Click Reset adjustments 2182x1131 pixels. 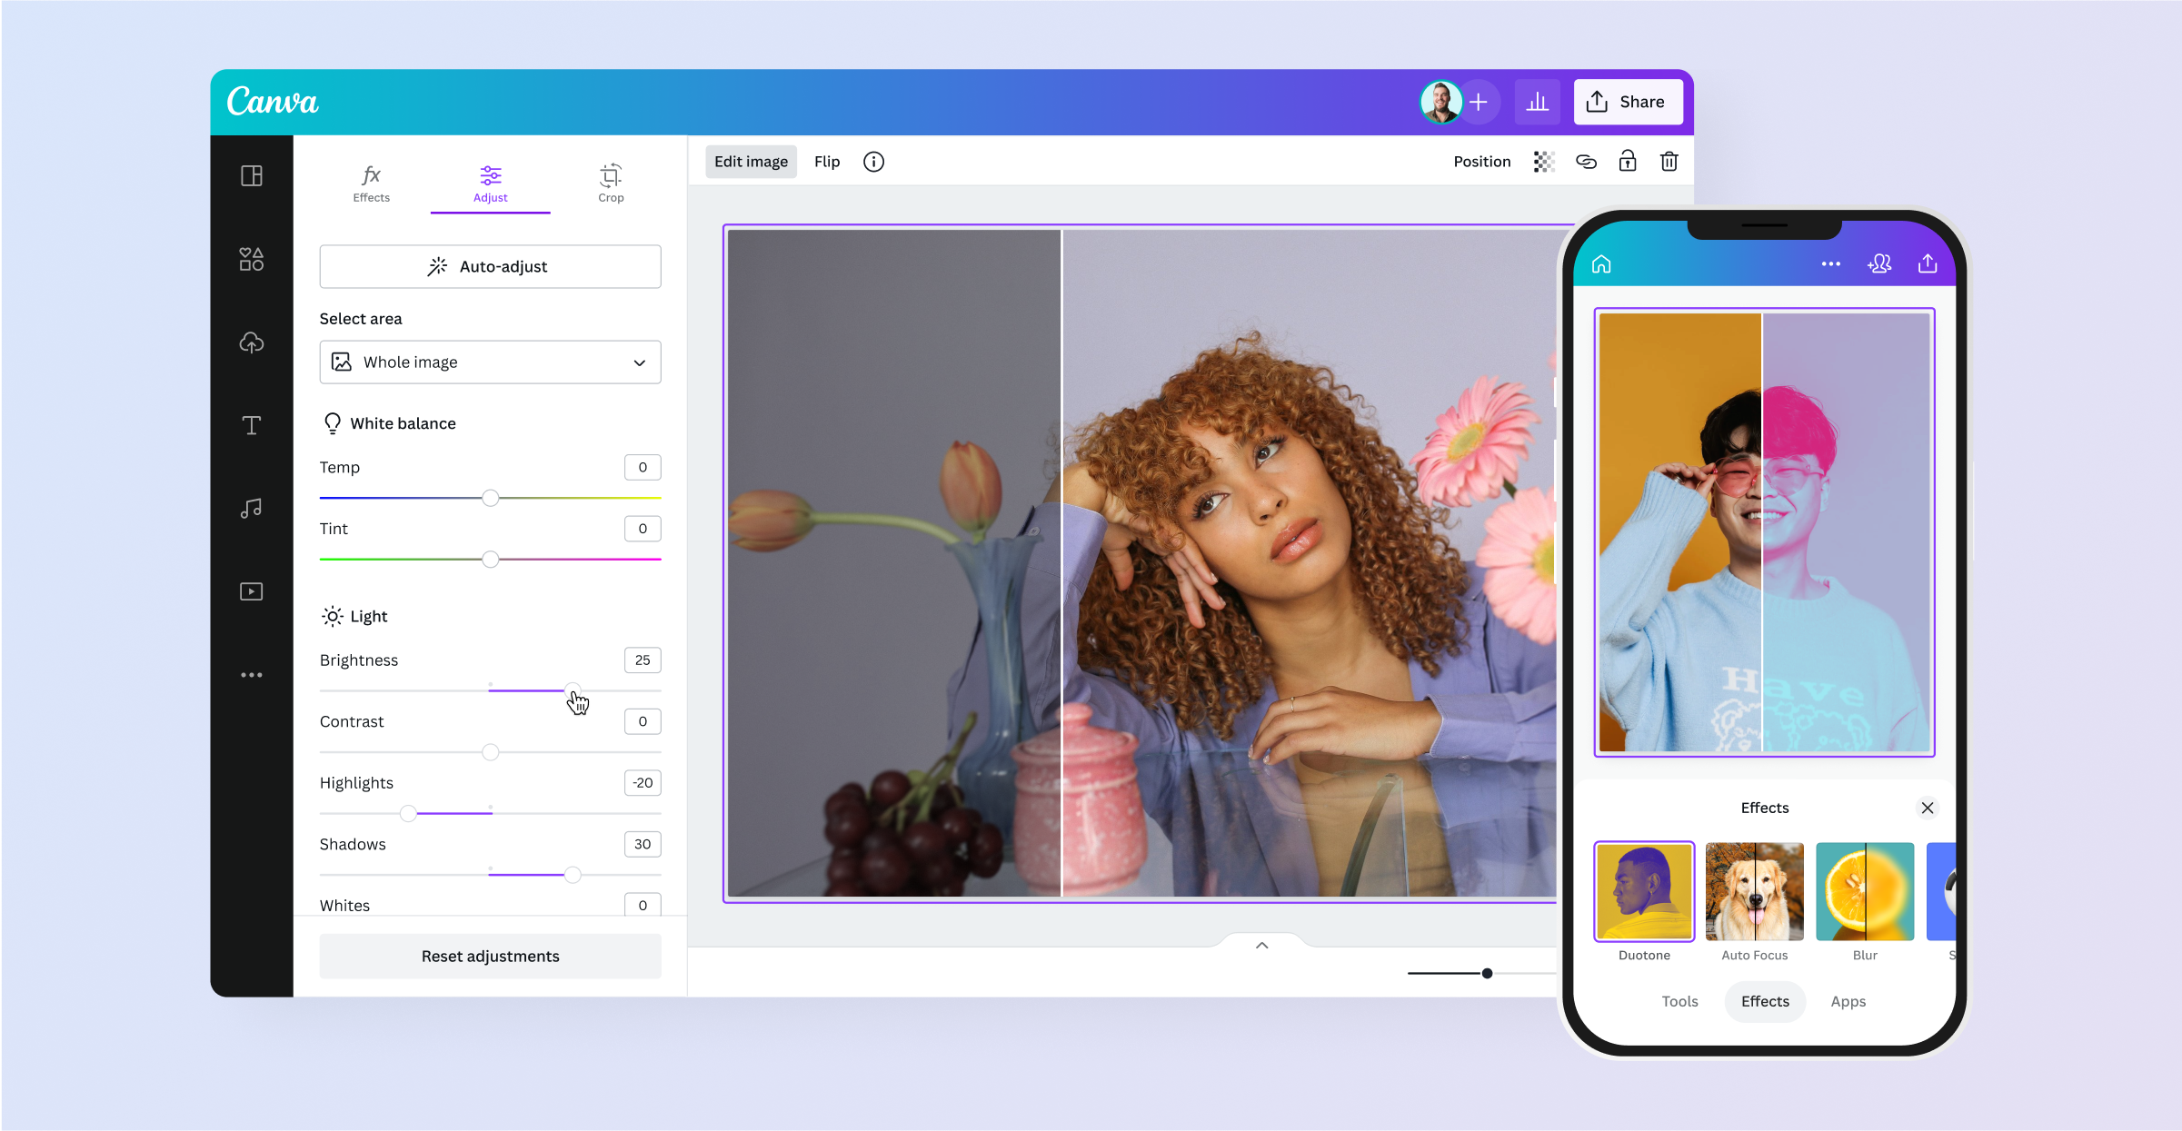click(x=490, y=956)
